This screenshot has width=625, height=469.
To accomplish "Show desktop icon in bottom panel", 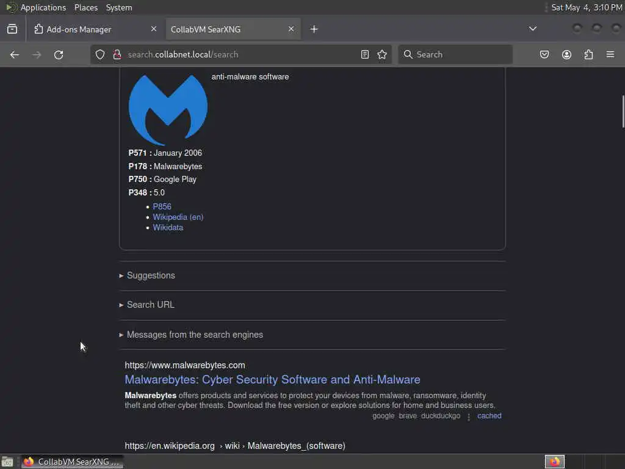I will click(7, 462).
